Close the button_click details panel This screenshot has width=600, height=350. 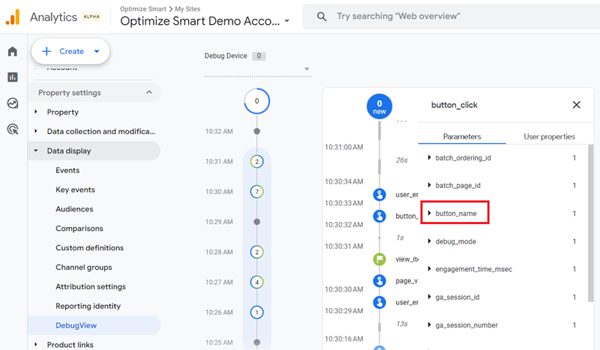click(576, 105)
